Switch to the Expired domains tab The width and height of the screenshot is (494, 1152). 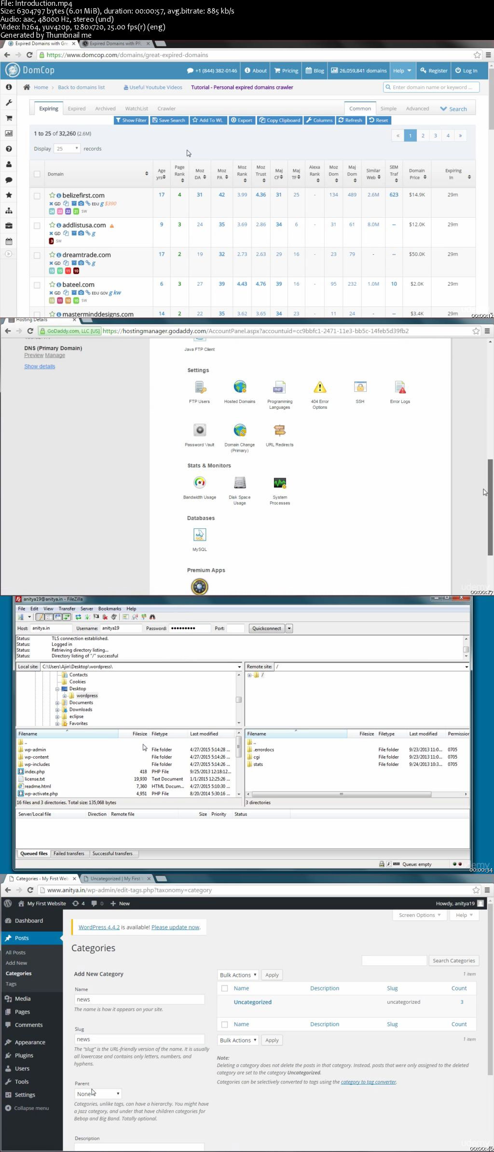coord(77,109)
